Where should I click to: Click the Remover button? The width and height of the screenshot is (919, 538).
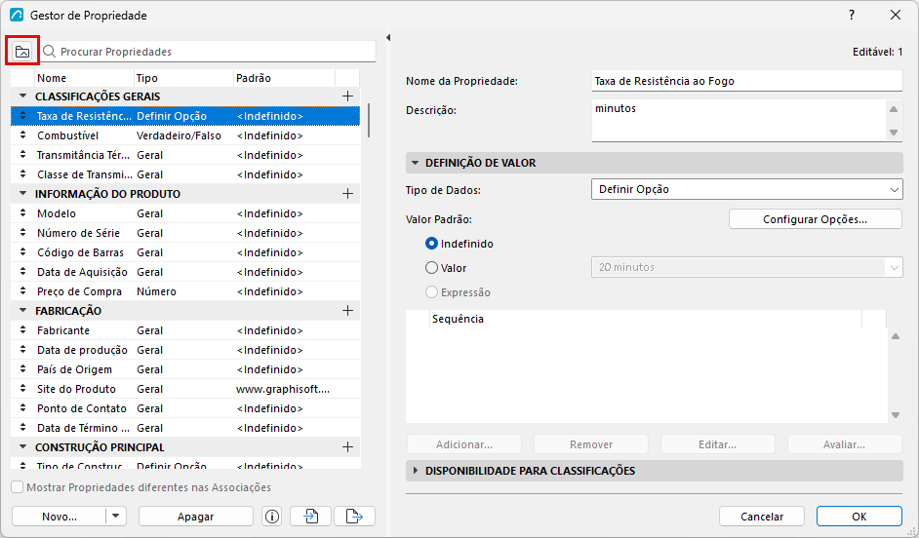[x=591, y=444]
